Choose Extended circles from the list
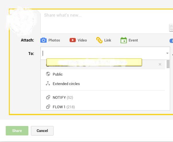173x142 pixels. [x=66, y=84]
